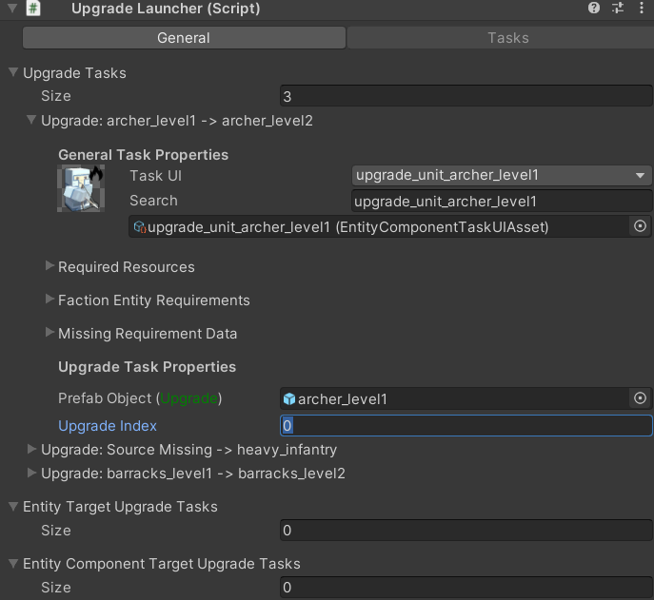Click the archer task icon thumbnail
654x600 pixels.
[x=81, y=188]
